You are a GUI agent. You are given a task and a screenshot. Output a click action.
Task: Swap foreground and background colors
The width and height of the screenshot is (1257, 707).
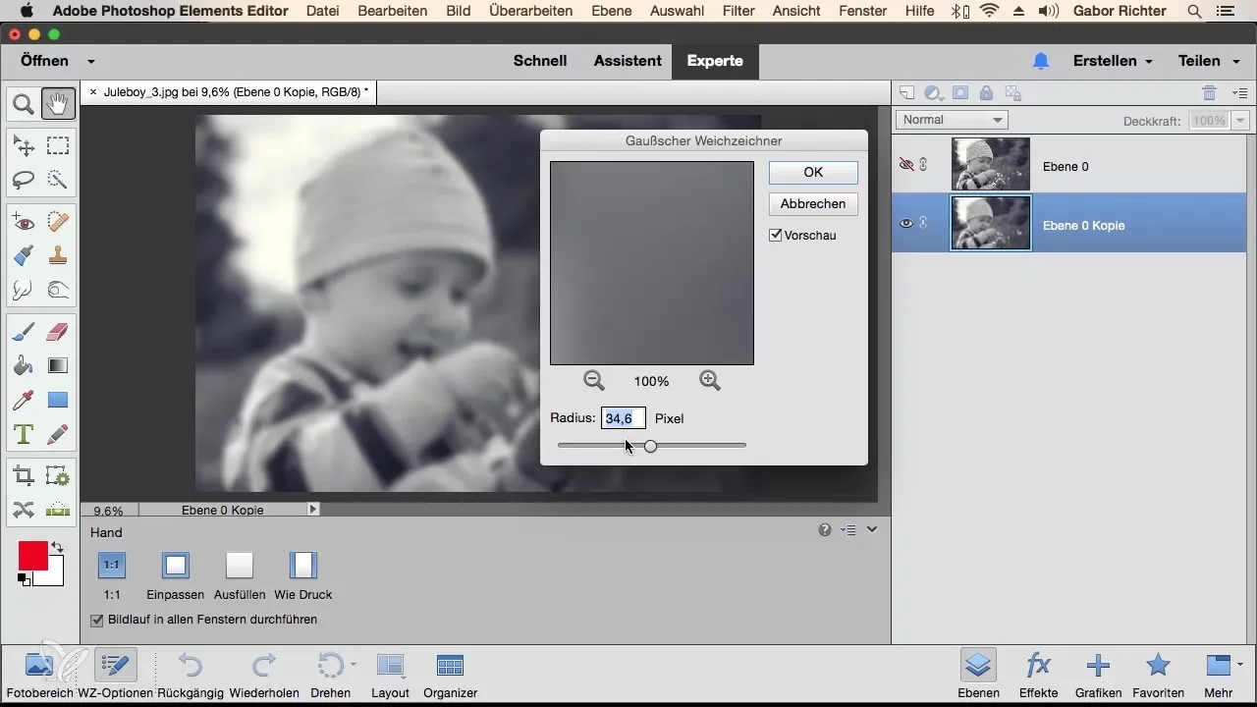pos(57,547)
